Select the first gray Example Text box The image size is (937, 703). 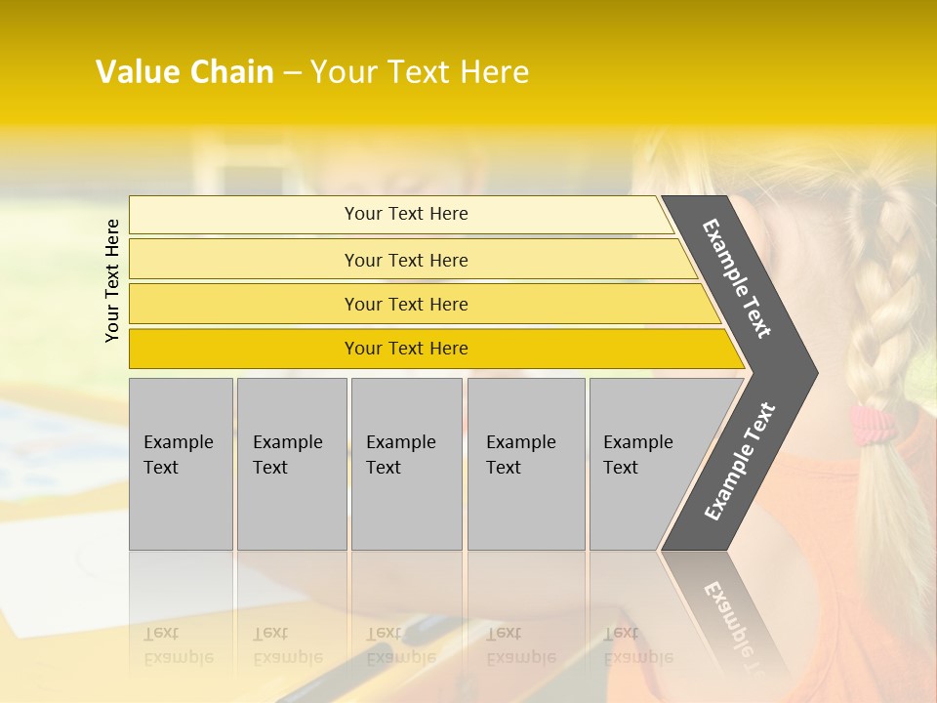tap(181, 464)
